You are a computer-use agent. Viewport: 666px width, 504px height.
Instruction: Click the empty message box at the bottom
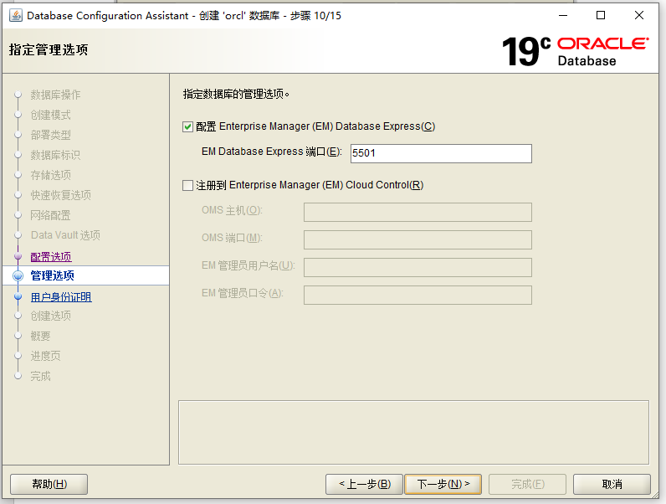click(413, 432)
